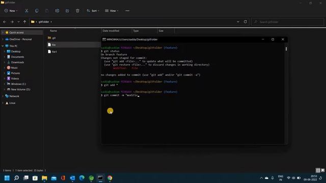Viewport: 326px width, 183px height.
Task: Open the New item menu in Explorer
Action: (x=11, y=11)
